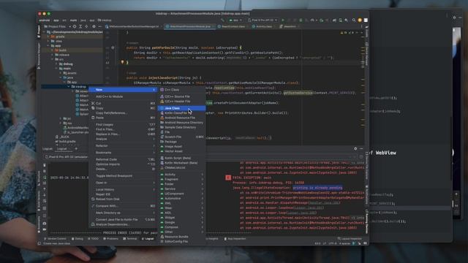Switch to ReactContext.class editor tab
Viewport: 468px width, 263px height.
click(x=233, y=26)
